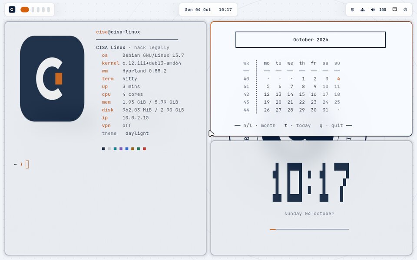Click the red color swatch

click(144, 149)
